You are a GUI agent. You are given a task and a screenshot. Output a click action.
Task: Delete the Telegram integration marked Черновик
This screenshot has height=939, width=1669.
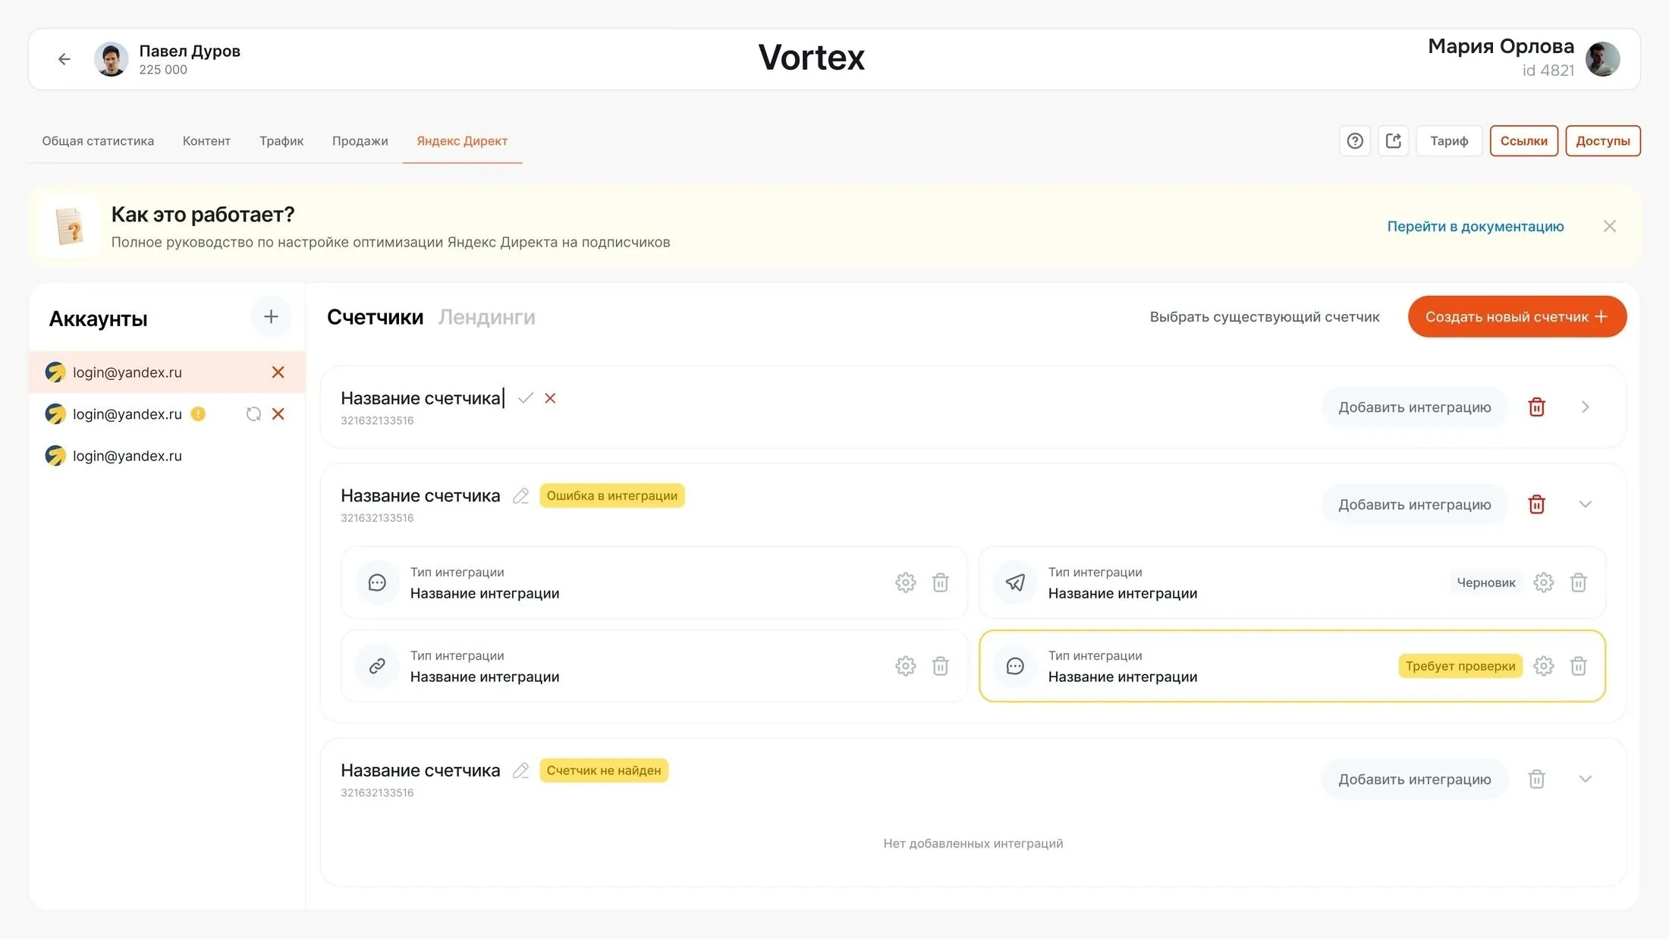click(x=1579, y=583)
